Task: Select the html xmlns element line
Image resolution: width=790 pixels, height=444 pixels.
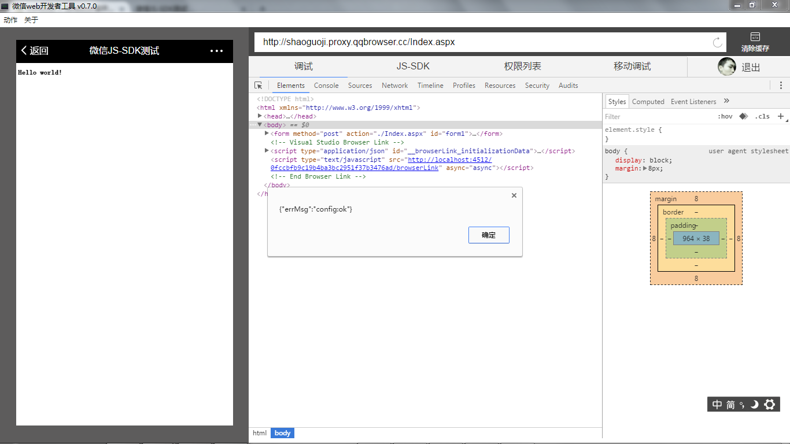Action: 338,108
